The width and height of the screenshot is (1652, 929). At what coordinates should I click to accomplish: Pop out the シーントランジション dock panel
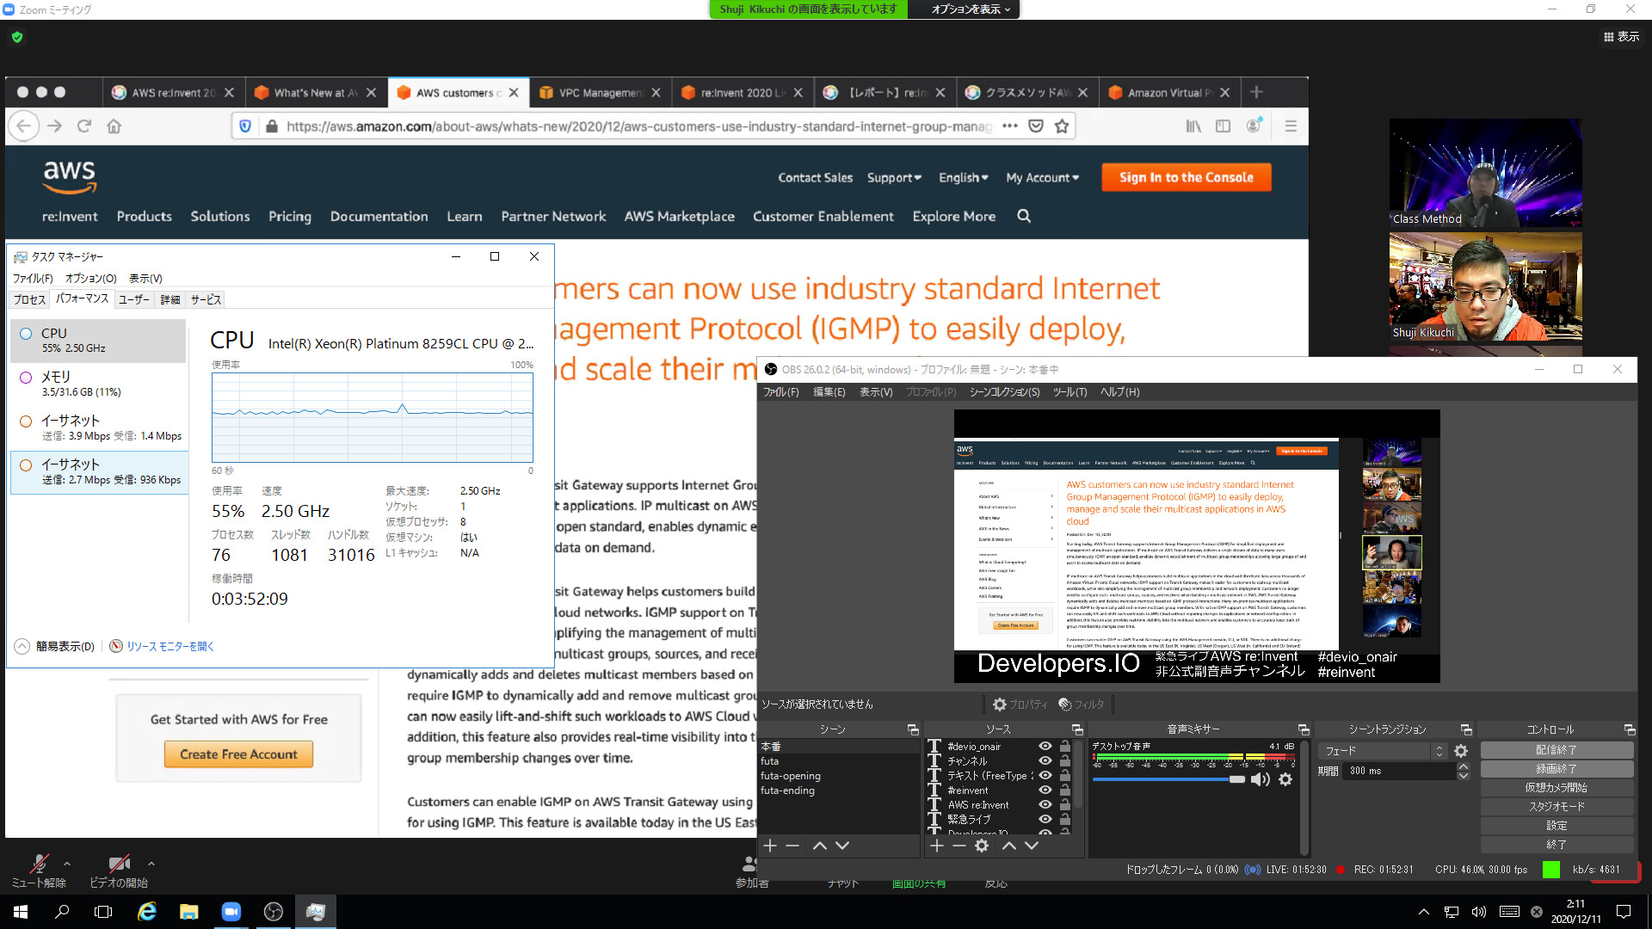coord(1466,729)
